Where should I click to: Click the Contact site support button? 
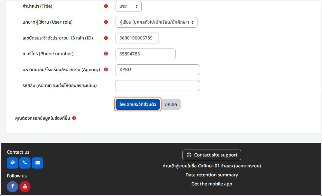212,155
